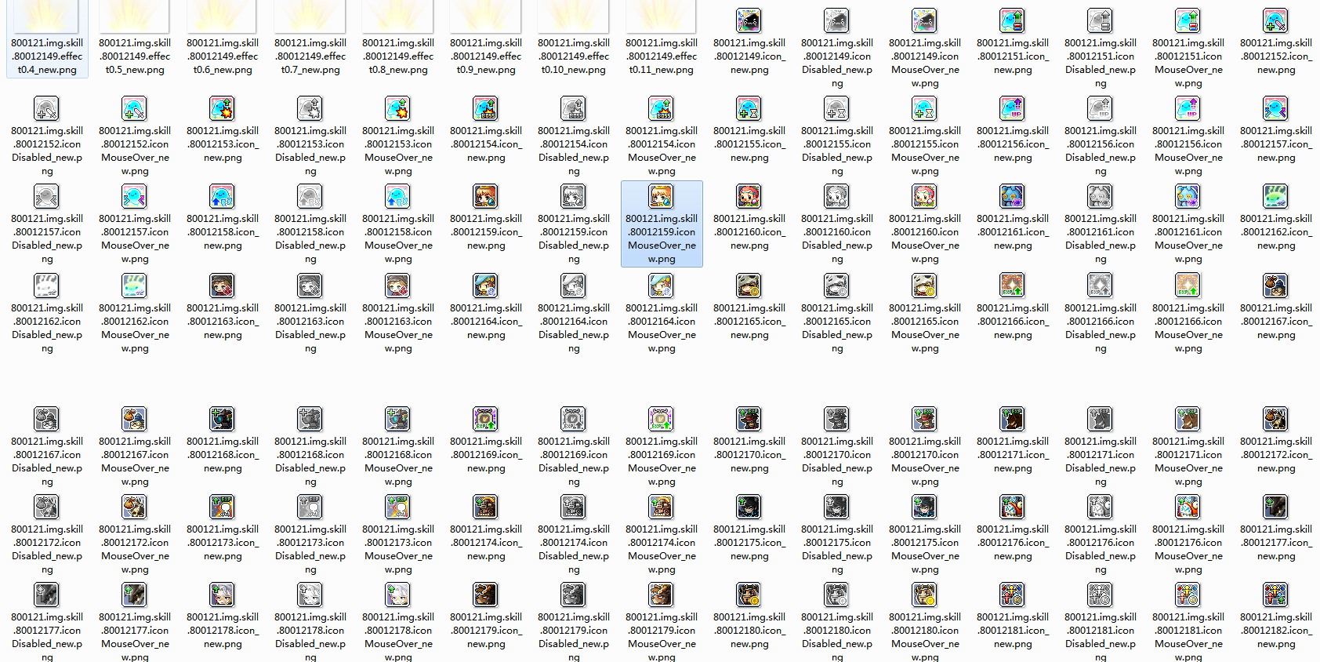Select the 80012159.icon_new.png character icon

(x=486, y=196)
